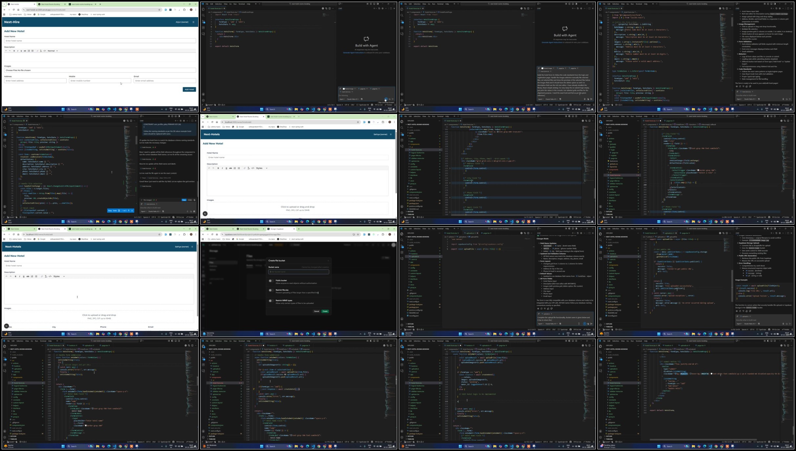Click Cancel in Create file bucket dialog

point(316,311)
